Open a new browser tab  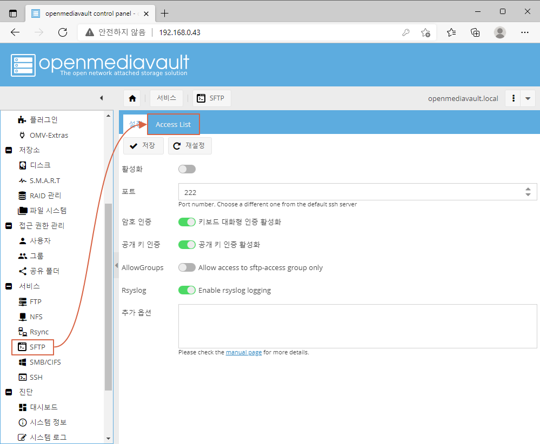pyautogui.click(x=165, y=14)
